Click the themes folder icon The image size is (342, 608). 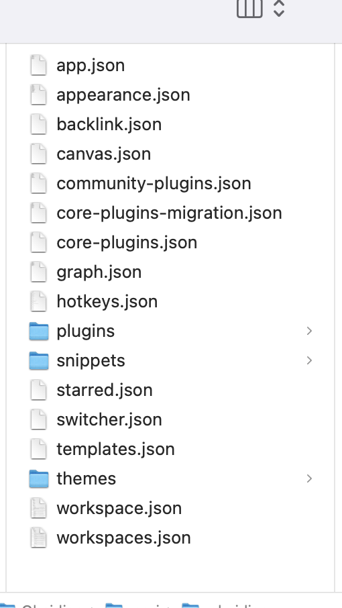coord(39,478)
